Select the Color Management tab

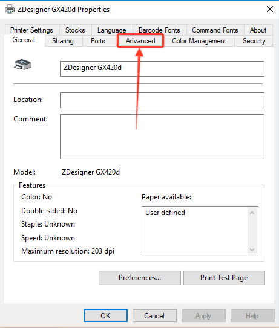(x=199, y=41)
